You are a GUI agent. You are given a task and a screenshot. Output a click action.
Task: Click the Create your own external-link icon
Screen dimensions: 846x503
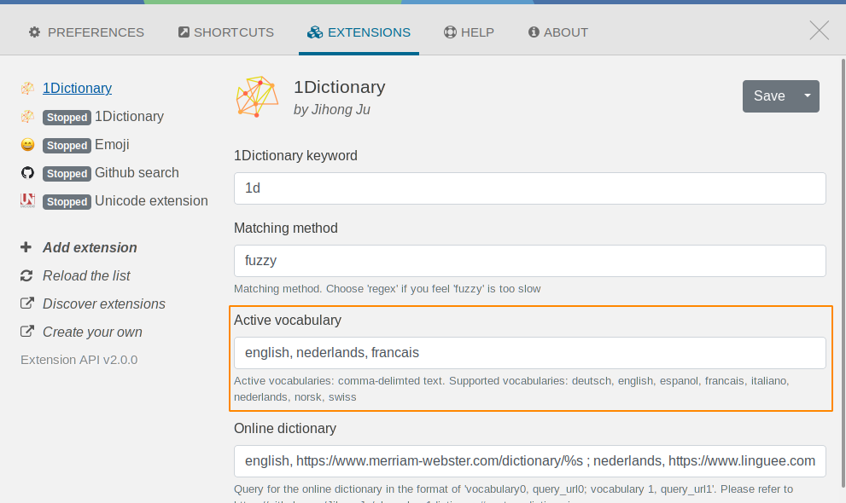tap(27, 331)
